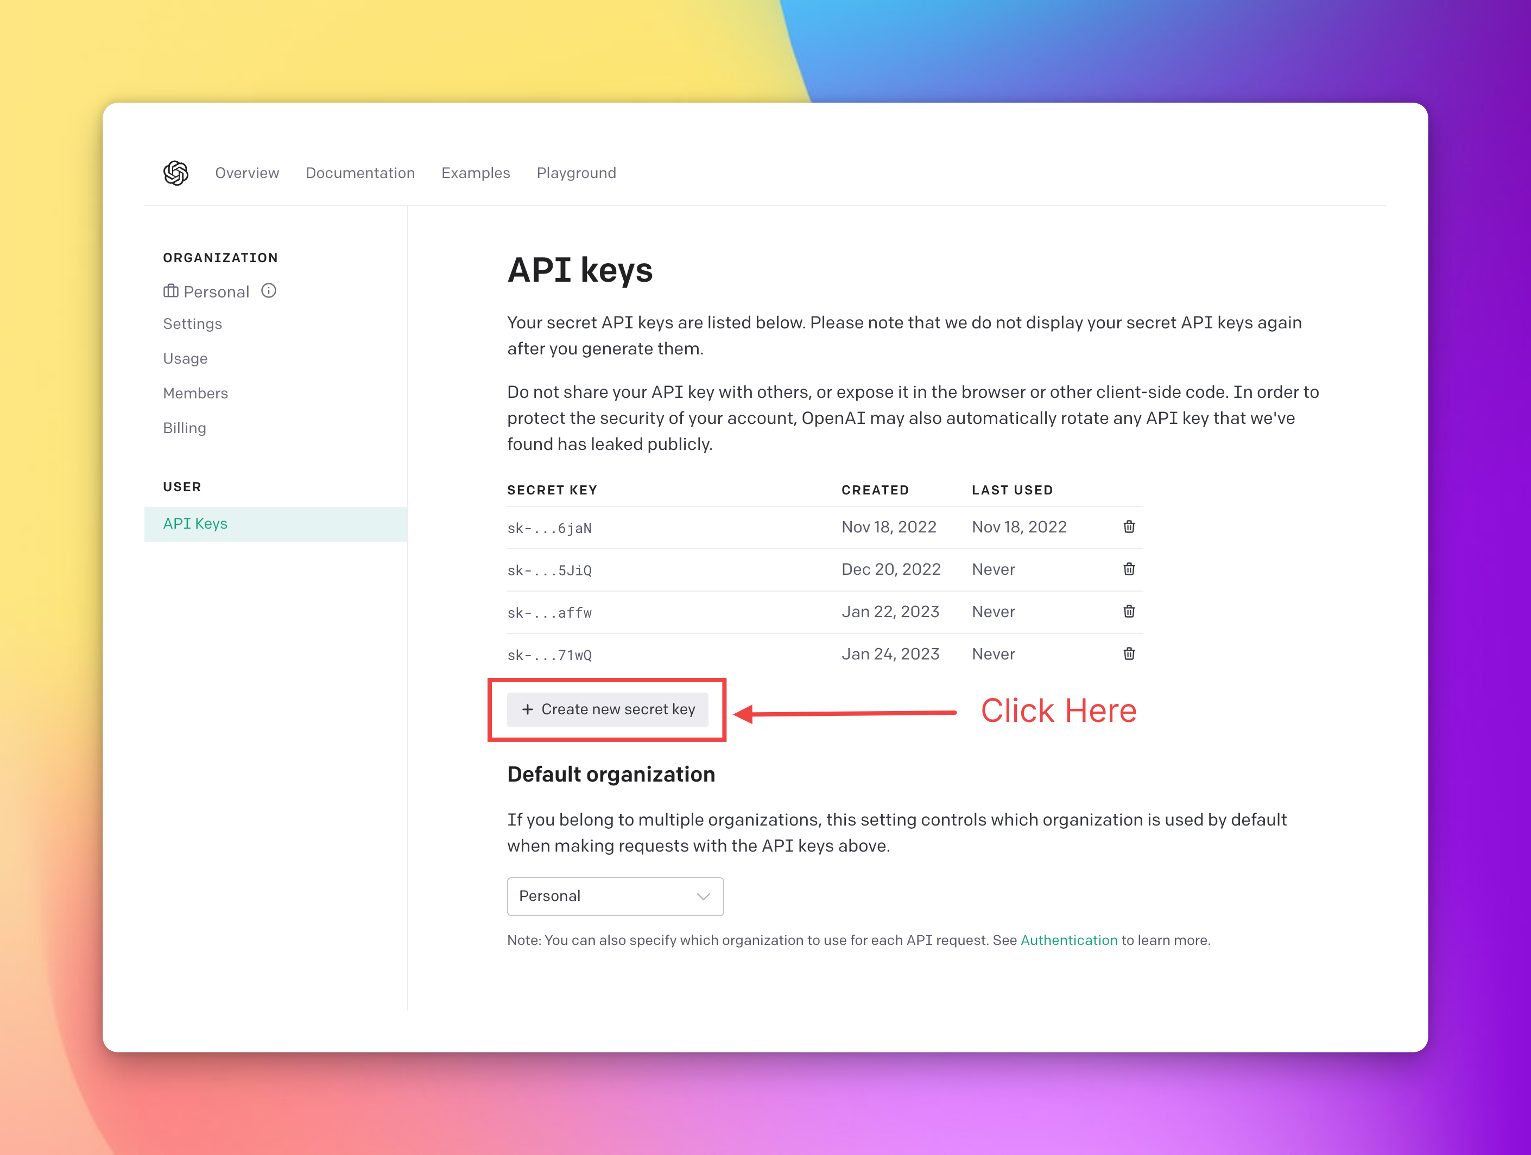Switch to the Examples tab
This screenshot has height=1155, width=1531.
click(x=476, y=173)
